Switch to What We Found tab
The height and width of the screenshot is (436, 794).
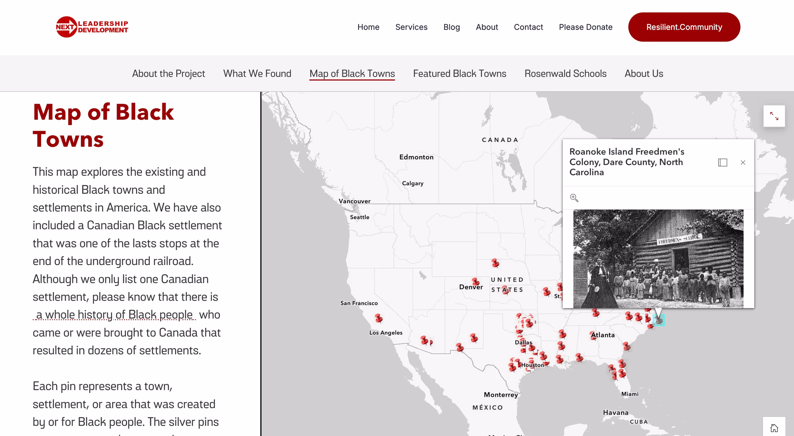point(257,73)
